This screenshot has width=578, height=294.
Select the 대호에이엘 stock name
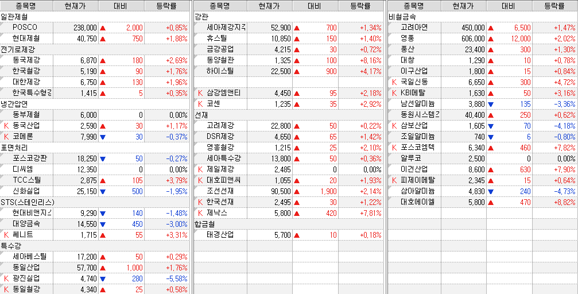point(417,202)
